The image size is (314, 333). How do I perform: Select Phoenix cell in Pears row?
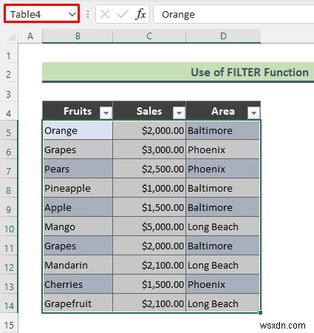pos(223,169)
